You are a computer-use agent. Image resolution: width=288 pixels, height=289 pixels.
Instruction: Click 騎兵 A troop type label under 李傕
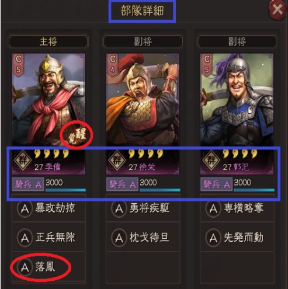point(28,184)
